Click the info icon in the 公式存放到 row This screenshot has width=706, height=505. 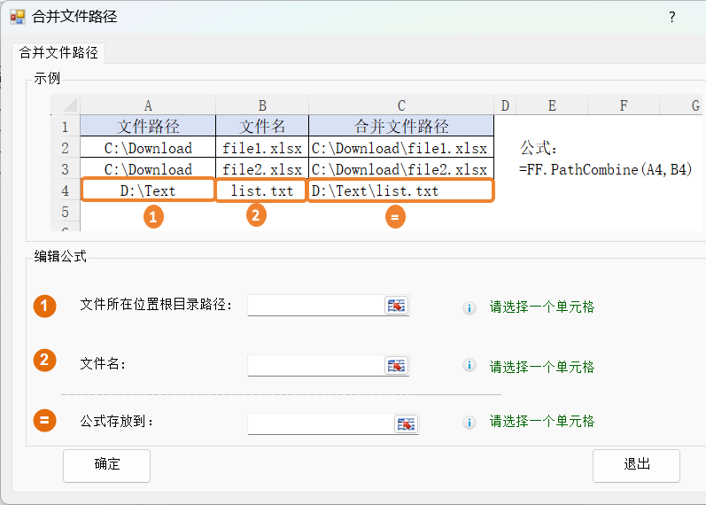[x=470, y=423]
